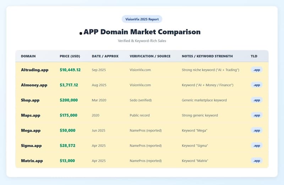Screen dimensions: 284x185
Task: Click the 2020 date in Maps.app row
Action: tap(95, 115)
